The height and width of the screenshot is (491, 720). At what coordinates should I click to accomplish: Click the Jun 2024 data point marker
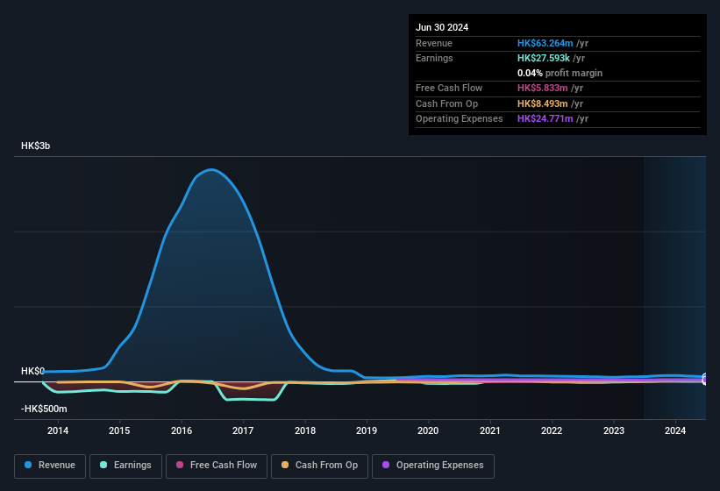click(705, 379)
